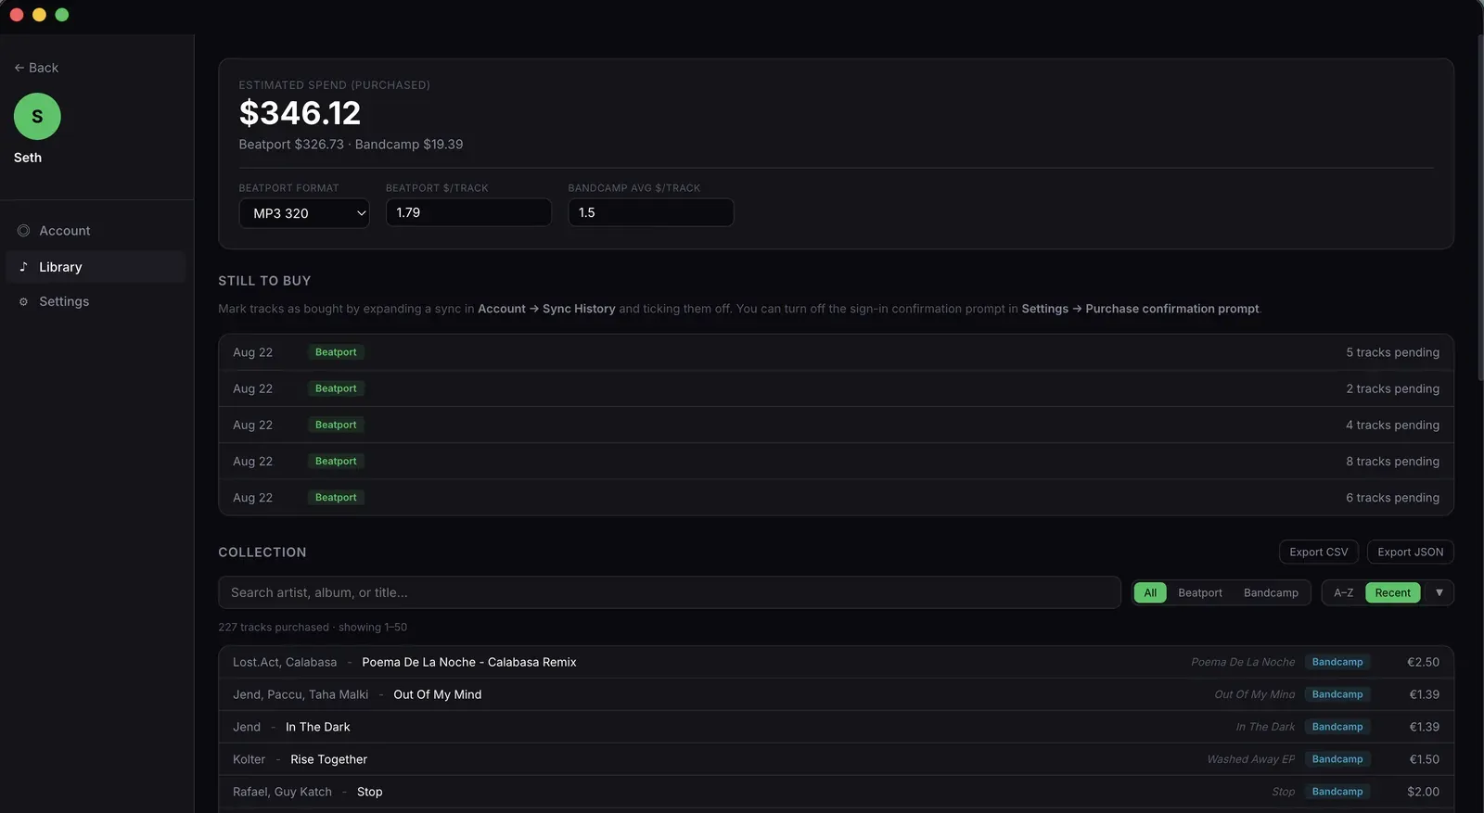Expand the Aug 22 row with 5 tracks pending
The image size is (1484, 813).
tap(836, 352)
